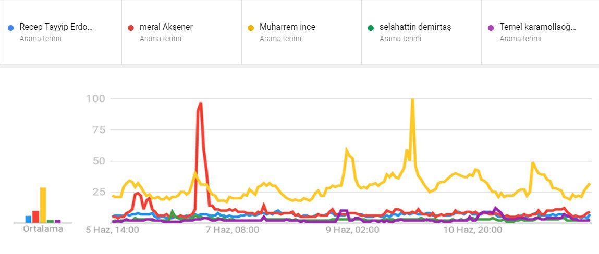
Task: Click the green dot next to selahattin demirtaş
Action: 371,28
